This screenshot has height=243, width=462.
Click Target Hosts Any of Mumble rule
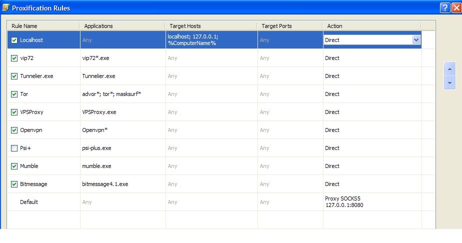point(172,166)
